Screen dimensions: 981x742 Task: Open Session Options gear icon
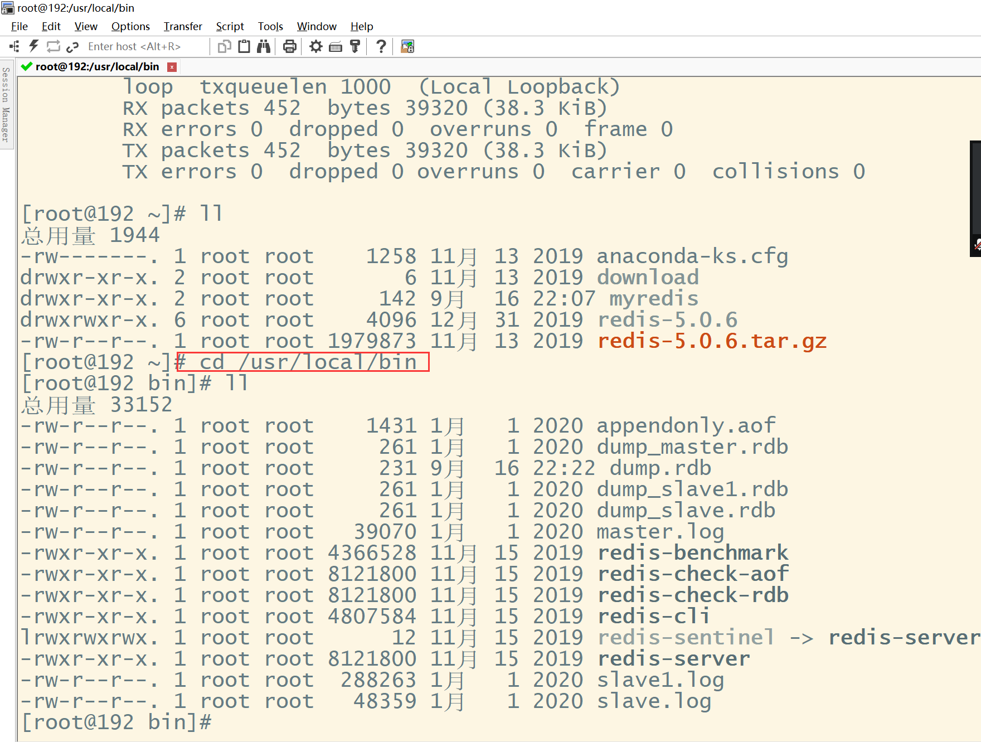(x=316, y=46)
